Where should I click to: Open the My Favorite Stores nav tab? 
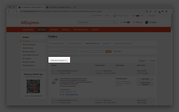[x=81, y=30]
